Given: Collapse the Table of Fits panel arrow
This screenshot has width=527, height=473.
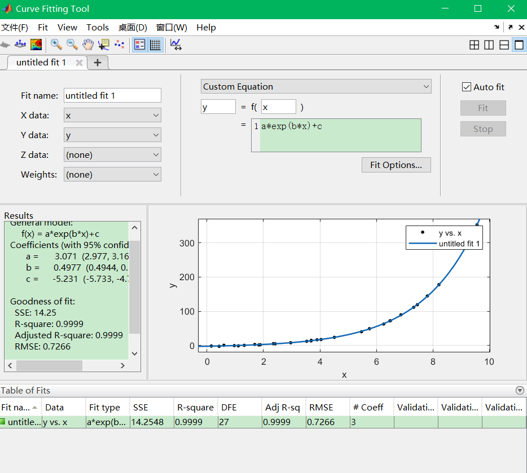Looking at the screenshot, I should pyautogui.click(x=520, y=391).
